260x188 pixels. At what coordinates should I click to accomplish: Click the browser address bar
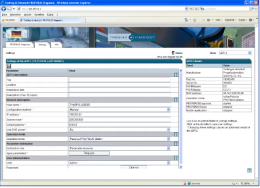pyautogui.click(x=101, y=9)
